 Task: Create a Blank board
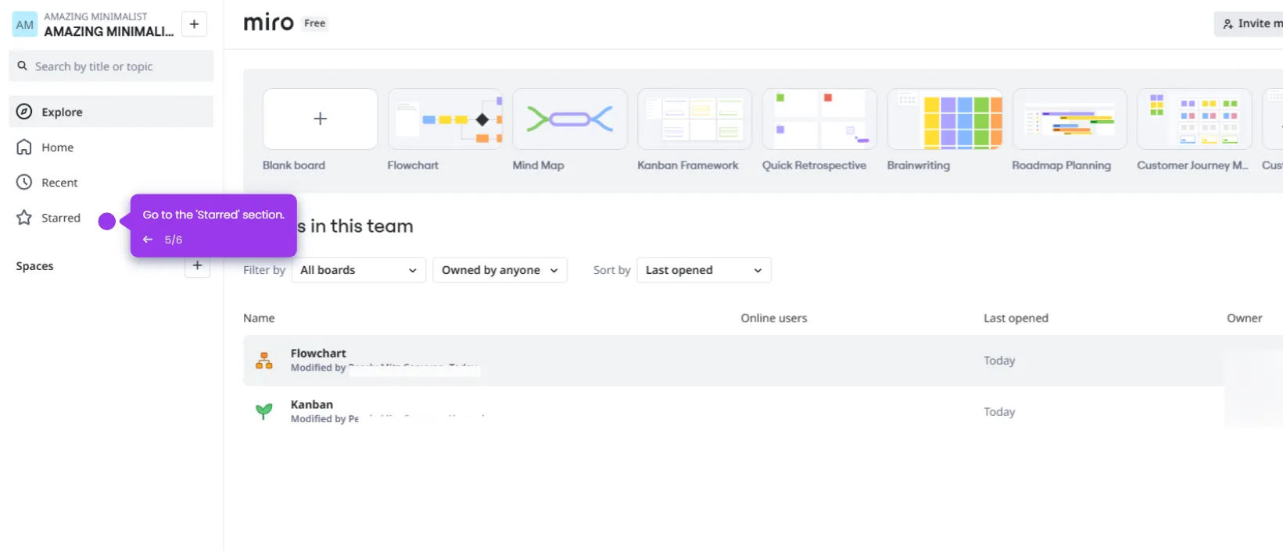click(321, 119)
